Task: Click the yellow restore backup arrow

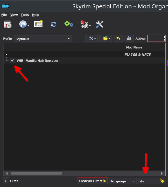Action: click(118, 38)
